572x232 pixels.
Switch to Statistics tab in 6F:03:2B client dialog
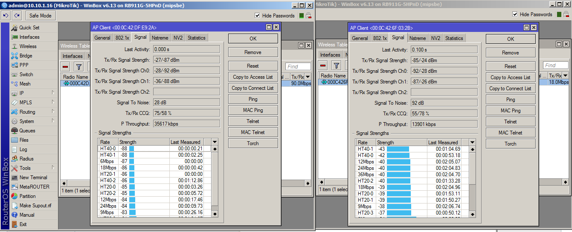454,38
